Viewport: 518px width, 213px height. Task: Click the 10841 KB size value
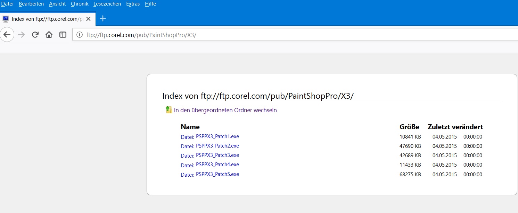pyautogui.click(x=410, y=137)
